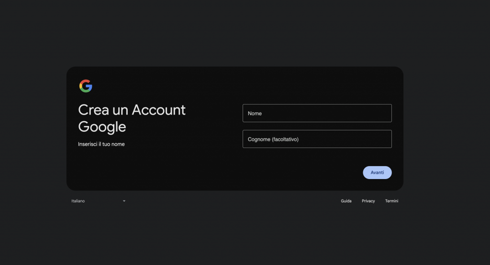
Task: Open the Privacy link
Action: click(x=368, y=201)
